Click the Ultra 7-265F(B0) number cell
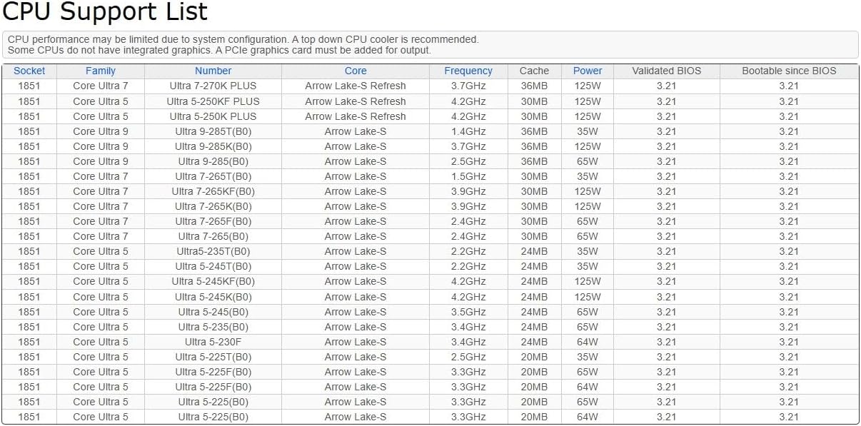Screen dimensions: 861x426 213,221
